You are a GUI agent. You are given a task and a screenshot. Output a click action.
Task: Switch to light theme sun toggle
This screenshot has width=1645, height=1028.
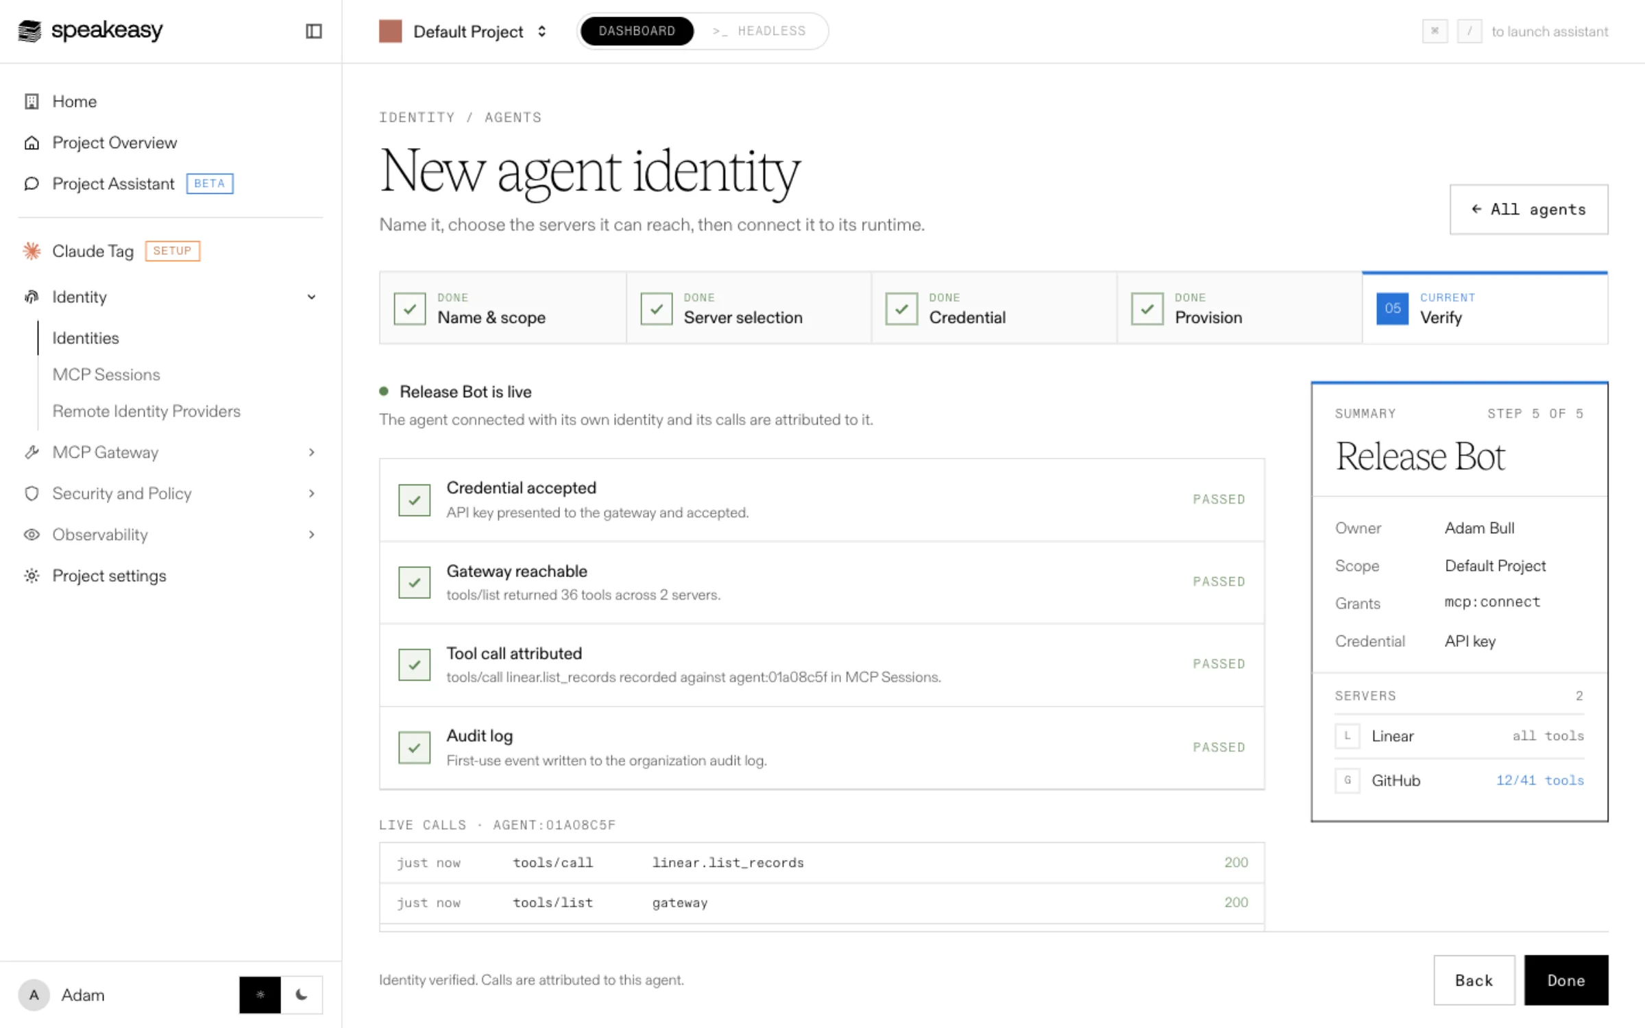click(260, 995)
